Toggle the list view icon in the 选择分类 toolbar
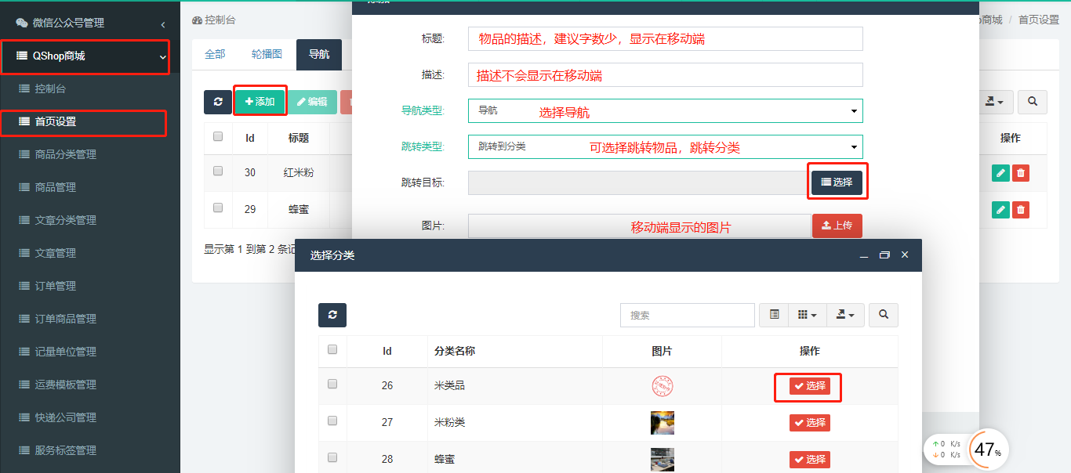Viewport: 1071px width, 473px height. (774, 315)
